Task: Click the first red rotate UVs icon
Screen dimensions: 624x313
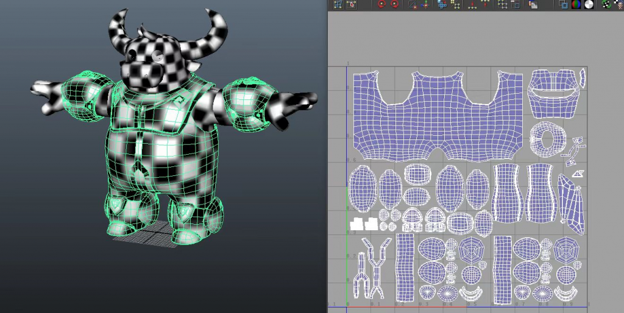Action: coord(382,4)
